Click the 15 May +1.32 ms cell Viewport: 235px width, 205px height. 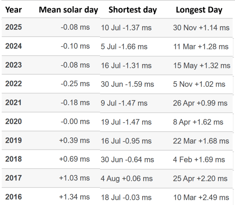[202, 65]
